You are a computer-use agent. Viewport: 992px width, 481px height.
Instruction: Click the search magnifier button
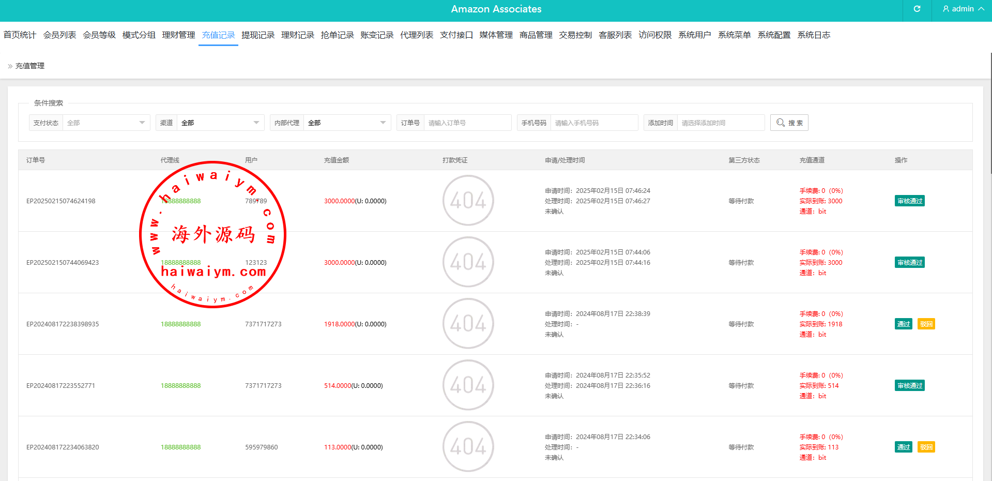pos(789,123)
